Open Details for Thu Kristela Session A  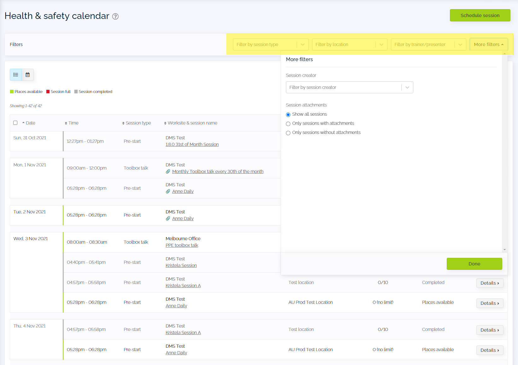point(490,330)
